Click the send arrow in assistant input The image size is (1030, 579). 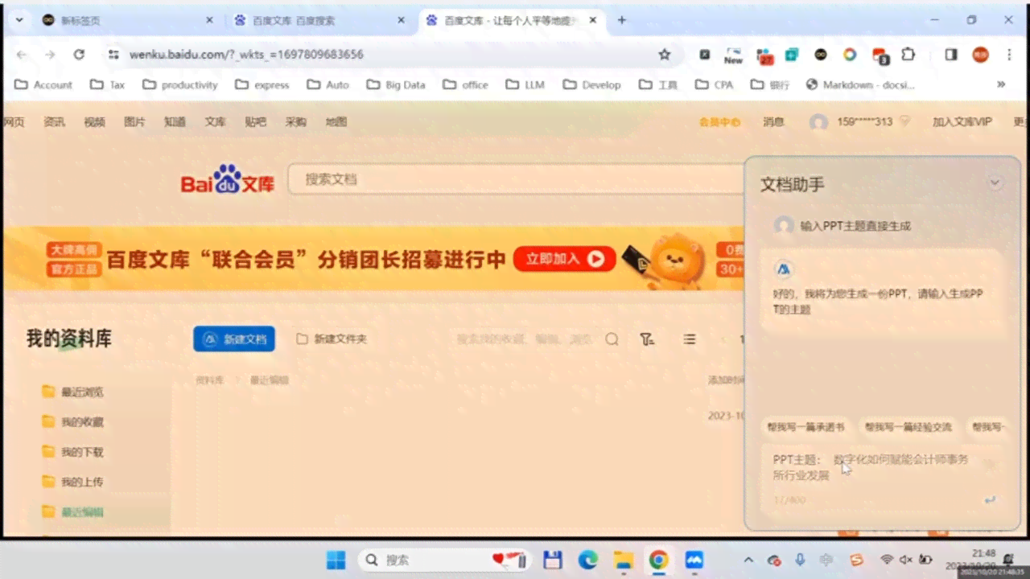990,499
